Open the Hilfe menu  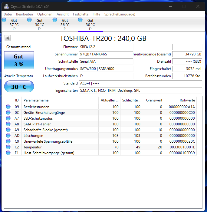tap(96, 14)
